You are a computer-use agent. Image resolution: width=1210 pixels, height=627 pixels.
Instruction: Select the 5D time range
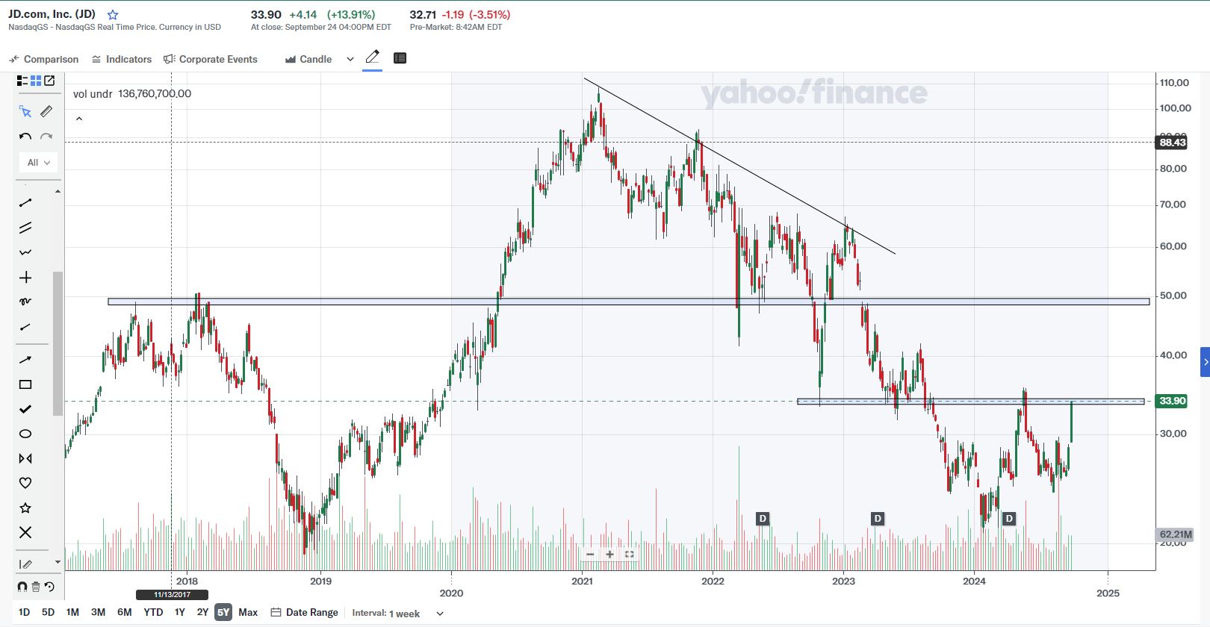(48, 612)
